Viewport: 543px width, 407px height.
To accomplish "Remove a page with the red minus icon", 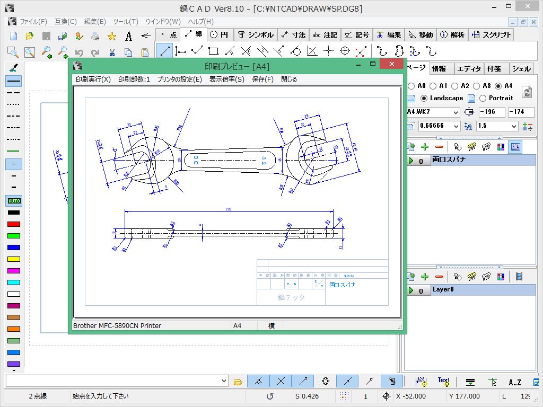I will (x=439, y=147).
